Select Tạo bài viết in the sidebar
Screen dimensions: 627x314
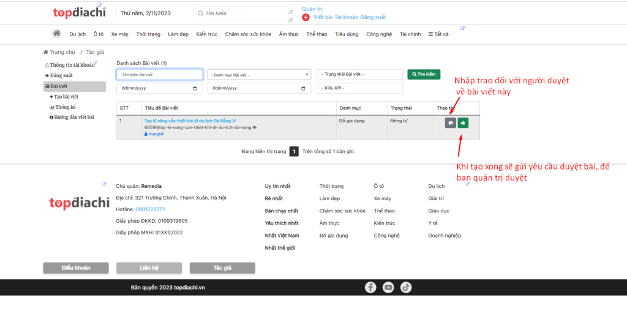coord(66,97)
